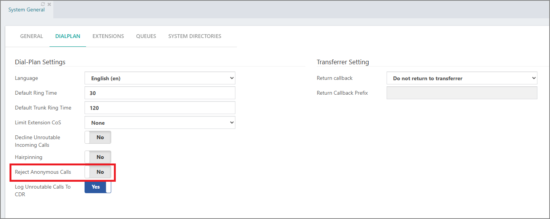This screenshot has height=219, width=550.
Task: Click the Dial-Plan Settings heading
Action: 40,62
